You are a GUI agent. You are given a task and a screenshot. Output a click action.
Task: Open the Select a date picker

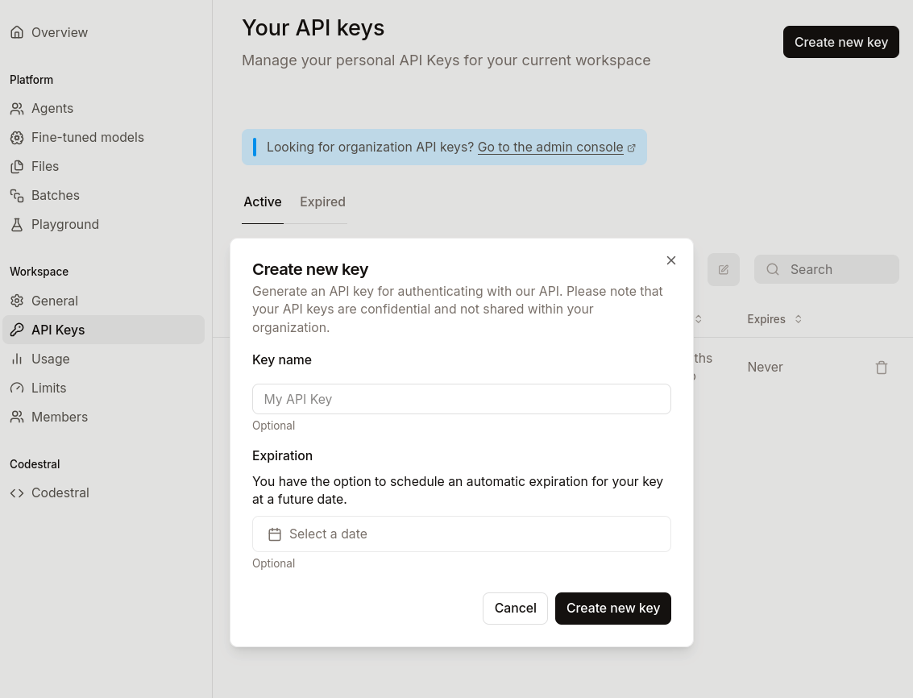pyautogui.click(x=461, y=534)
